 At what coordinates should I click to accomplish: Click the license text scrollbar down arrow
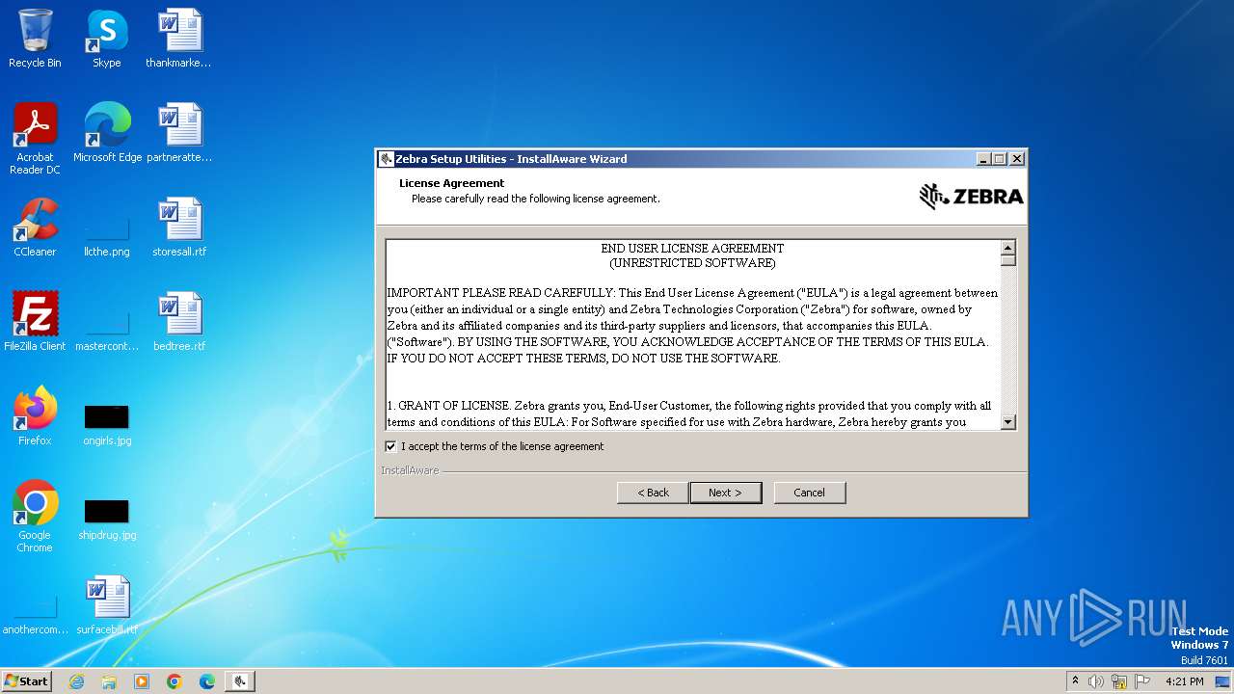point(1008,421)
